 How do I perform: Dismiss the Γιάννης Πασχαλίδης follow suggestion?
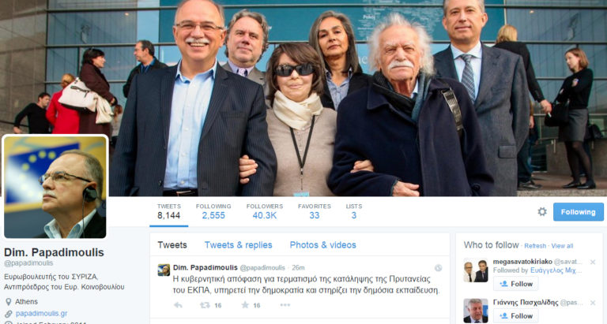pyautogui.click(x=593, y=303)
